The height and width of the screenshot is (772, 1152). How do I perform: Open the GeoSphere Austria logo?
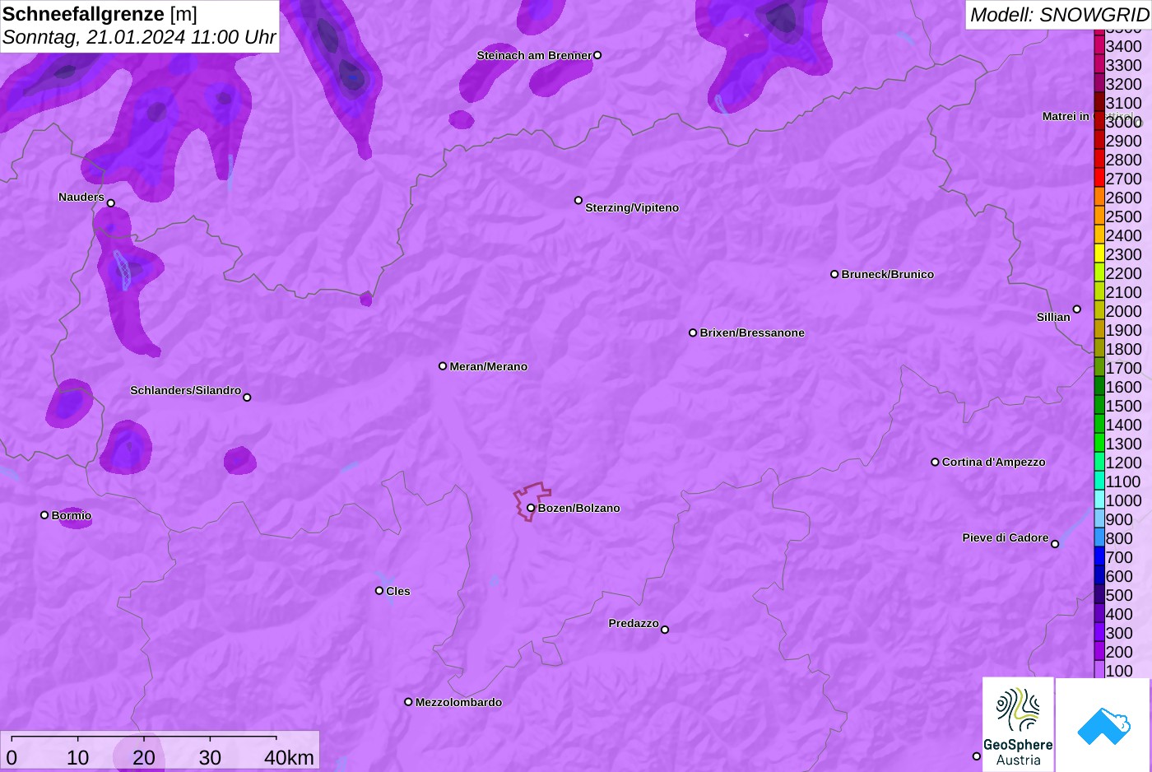[x=1018, y=724]
